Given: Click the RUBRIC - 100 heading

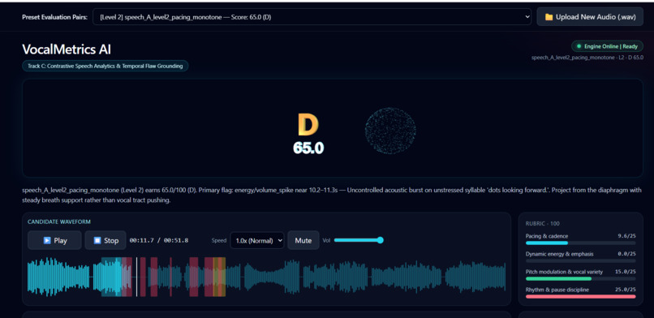Looking at the screenshot, I should [542, 223].
